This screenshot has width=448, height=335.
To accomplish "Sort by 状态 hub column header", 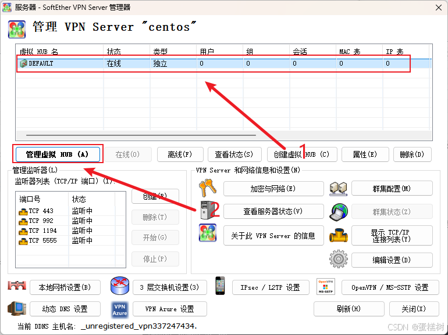I will click(x=127, y=51).
